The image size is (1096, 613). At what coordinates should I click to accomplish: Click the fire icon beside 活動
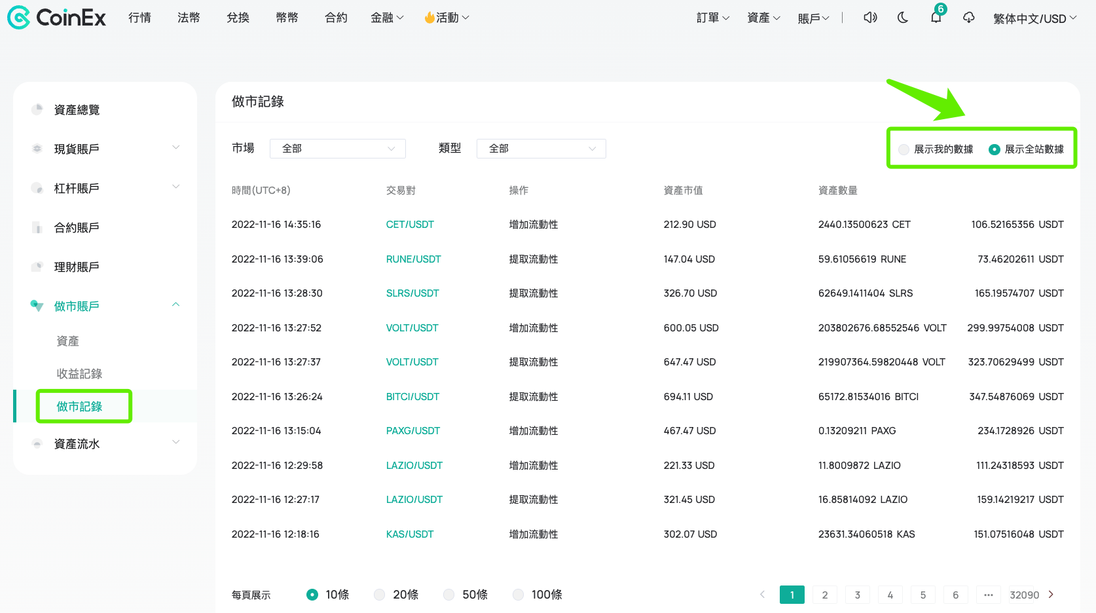(x=429, y=18)
